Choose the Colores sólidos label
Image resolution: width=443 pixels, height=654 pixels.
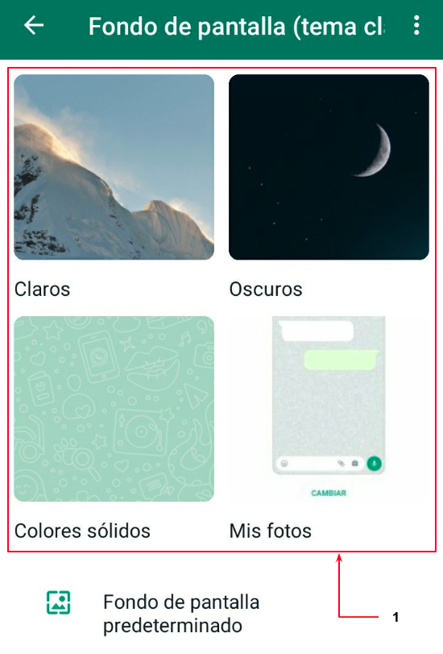pos(82,531)
